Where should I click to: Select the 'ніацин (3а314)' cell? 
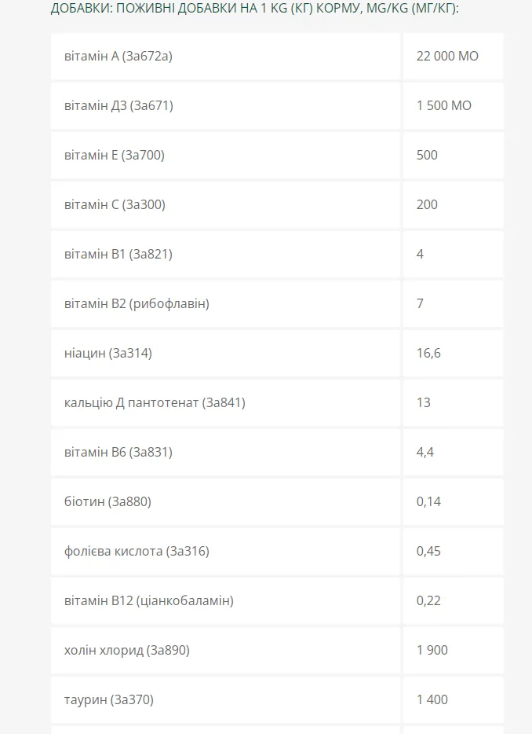[226, 354]
